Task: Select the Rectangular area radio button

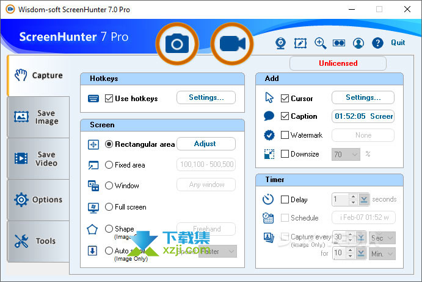Action: pos(109,144)
